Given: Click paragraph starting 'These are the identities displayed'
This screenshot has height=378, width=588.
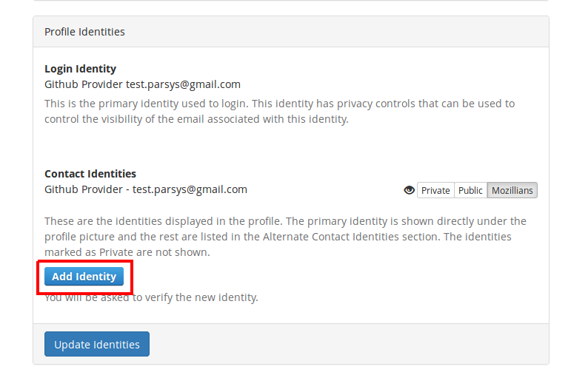Looking at the screenshot, I should 285,237.
